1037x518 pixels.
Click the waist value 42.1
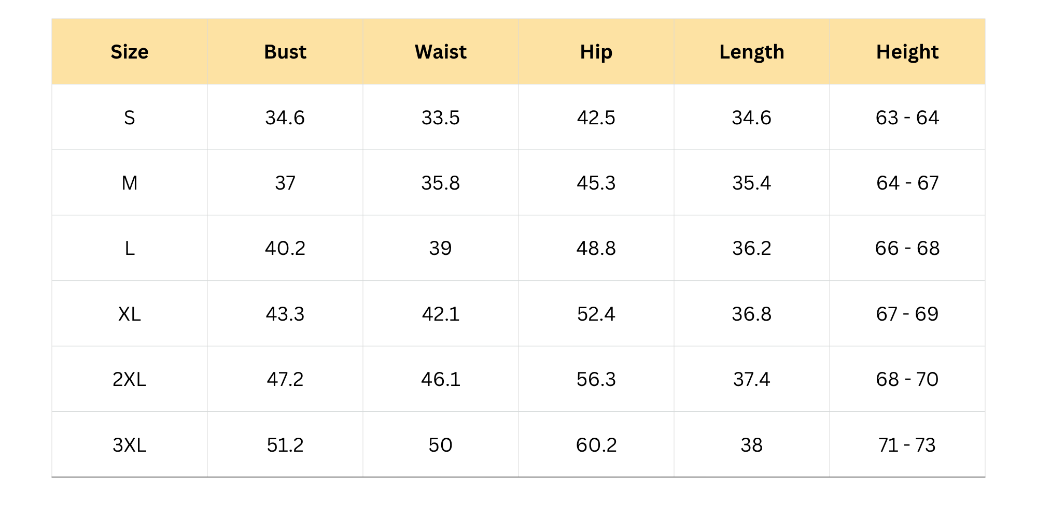click(x=441, y=314)
